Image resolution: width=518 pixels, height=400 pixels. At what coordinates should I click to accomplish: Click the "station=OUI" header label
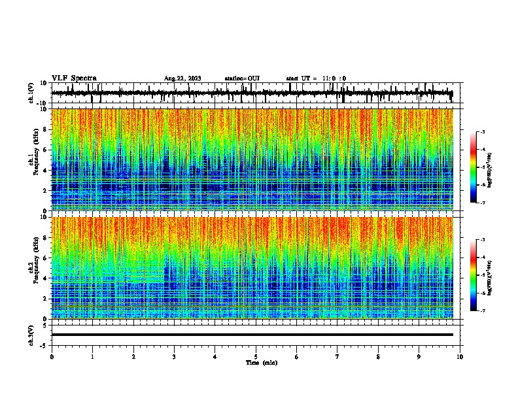coord(242,78)
